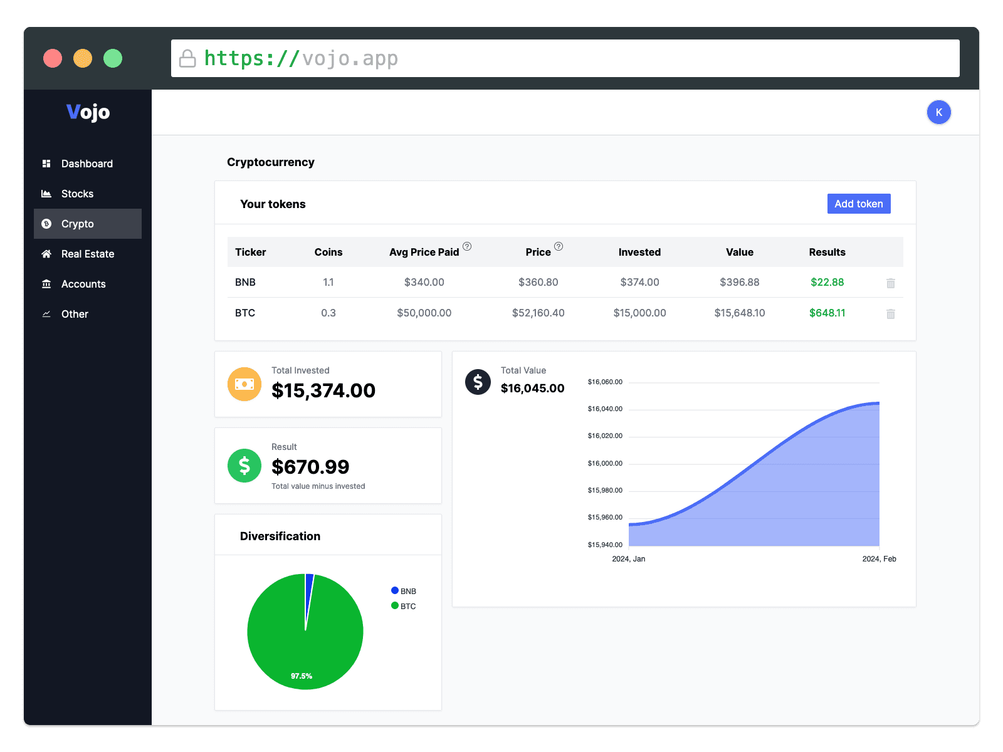Click the green Result dollar icon
The width and height of the screenshot is (1003, 752).
tap(244, 466)
